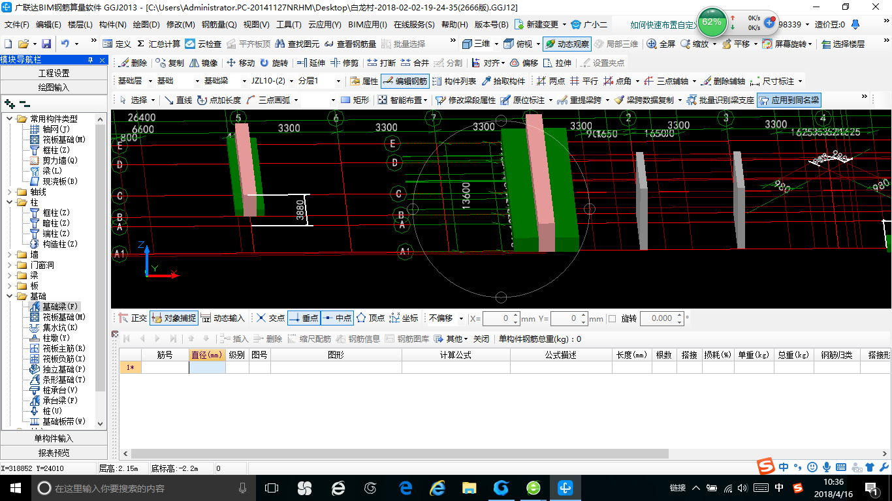
Task: Select the 打断 break tool
Action: (x=381, y=63)
